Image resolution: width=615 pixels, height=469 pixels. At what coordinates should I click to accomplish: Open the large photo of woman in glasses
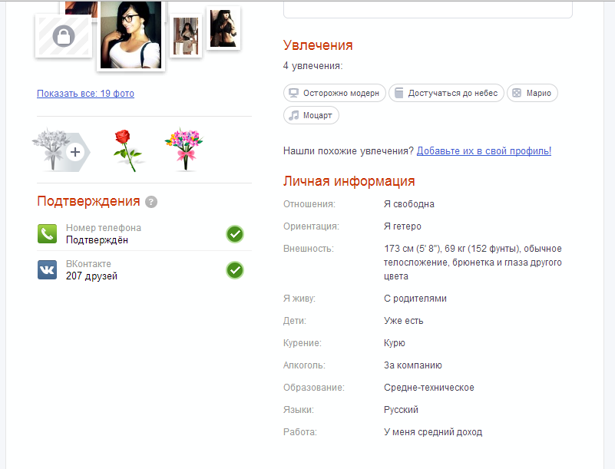[x=131, y=35]
